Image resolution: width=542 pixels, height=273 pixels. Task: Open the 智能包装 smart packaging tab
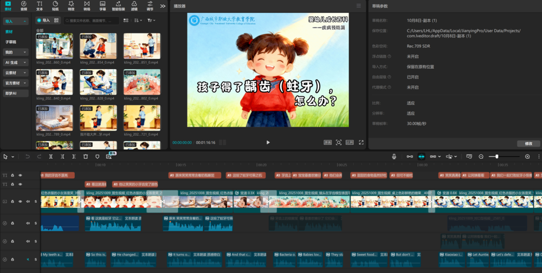click(118, 6)
